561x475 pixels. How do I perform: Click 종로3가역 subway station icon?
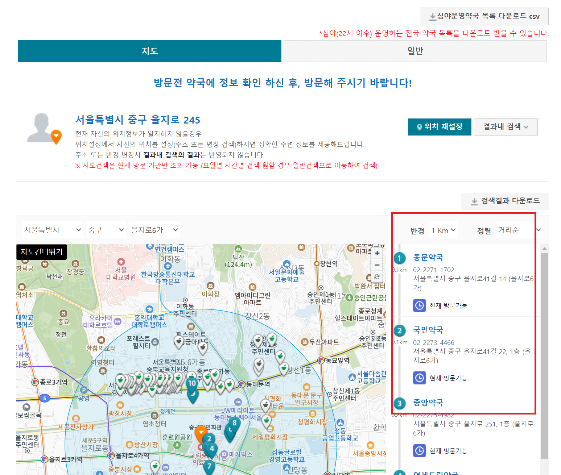coord(35,382)
